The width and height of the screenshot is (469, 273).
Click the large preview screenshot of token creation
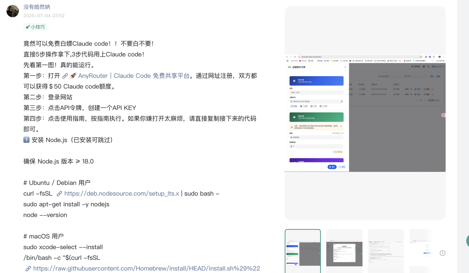pyautogui.click(x=365, y=113)
